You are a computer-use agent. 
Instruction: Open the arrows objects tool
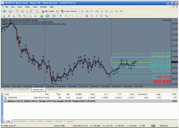(106, 16)
